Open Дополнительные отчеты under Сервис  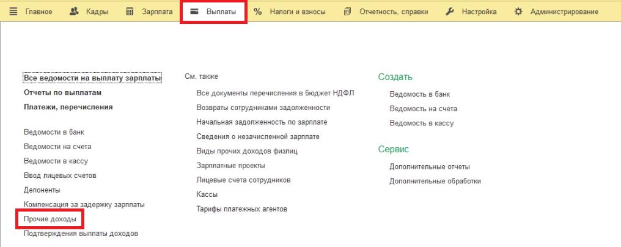(x=430, y=167)
